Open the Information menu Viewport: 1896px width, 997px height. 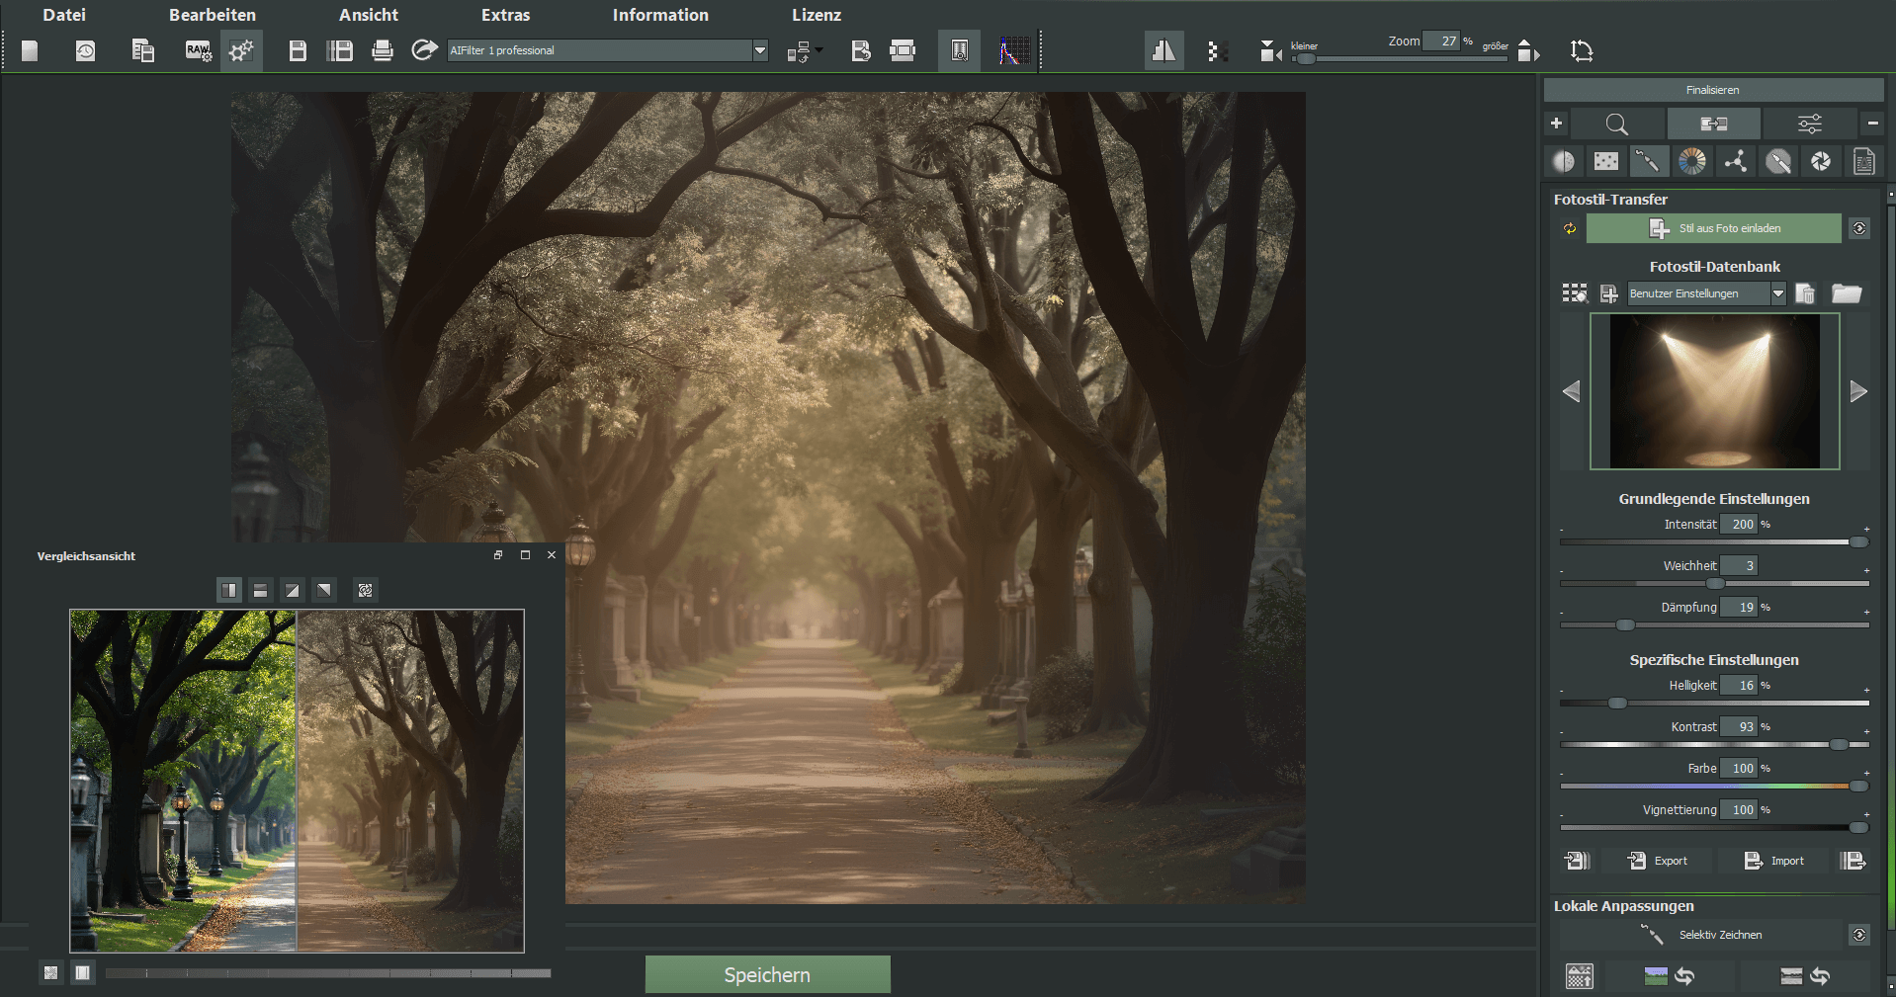[x=660, y=15]
